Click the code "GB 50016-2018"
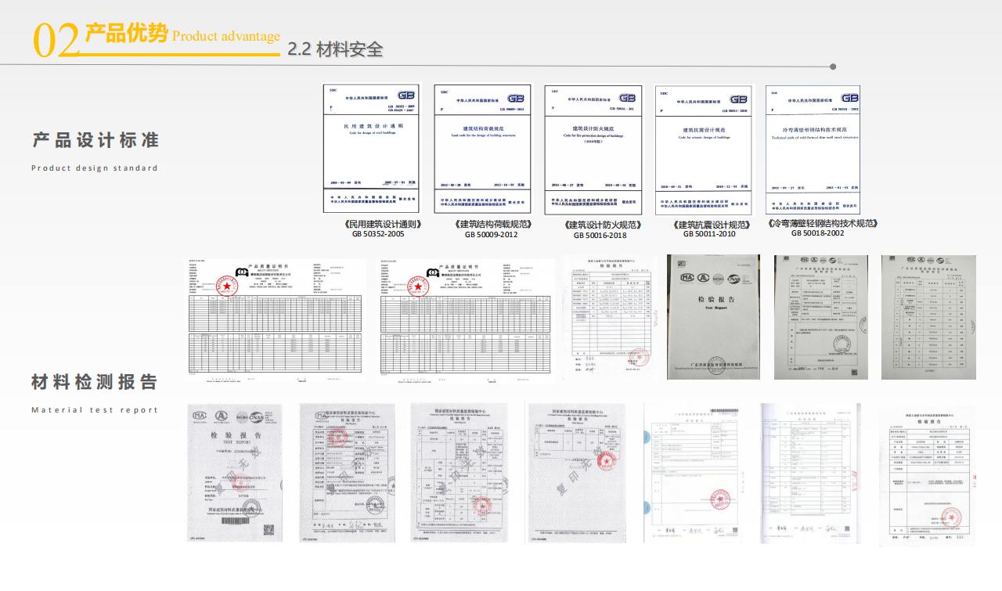The image size is (1002, 591). (x=600, y=235)
